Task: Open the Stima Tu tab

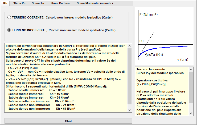Action: 38,3
